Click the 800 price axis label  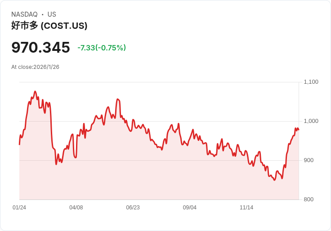309,199
